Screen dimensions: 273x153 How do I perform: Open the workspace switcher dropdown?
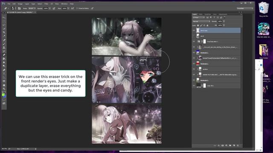pyautogui.click(x=245, y=8)
